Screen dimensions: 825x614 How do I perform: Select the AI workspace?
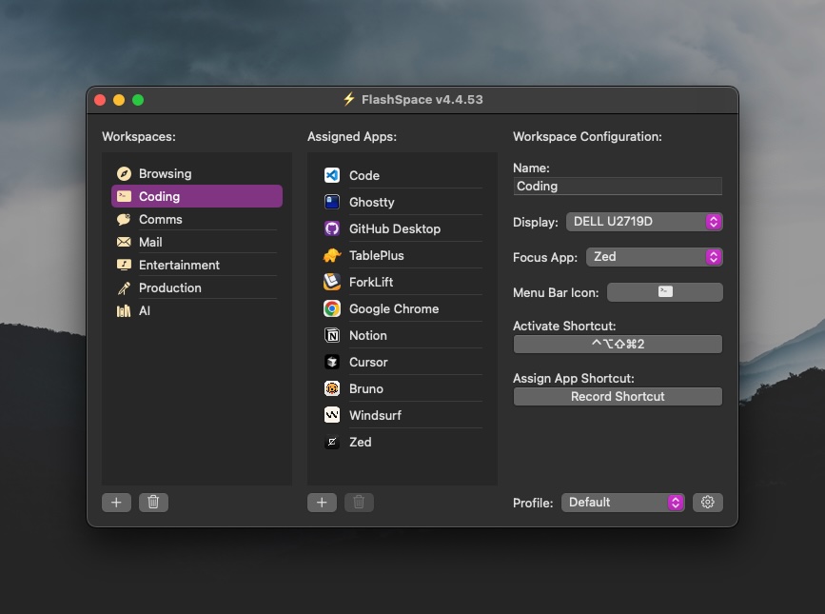(197, 311)
